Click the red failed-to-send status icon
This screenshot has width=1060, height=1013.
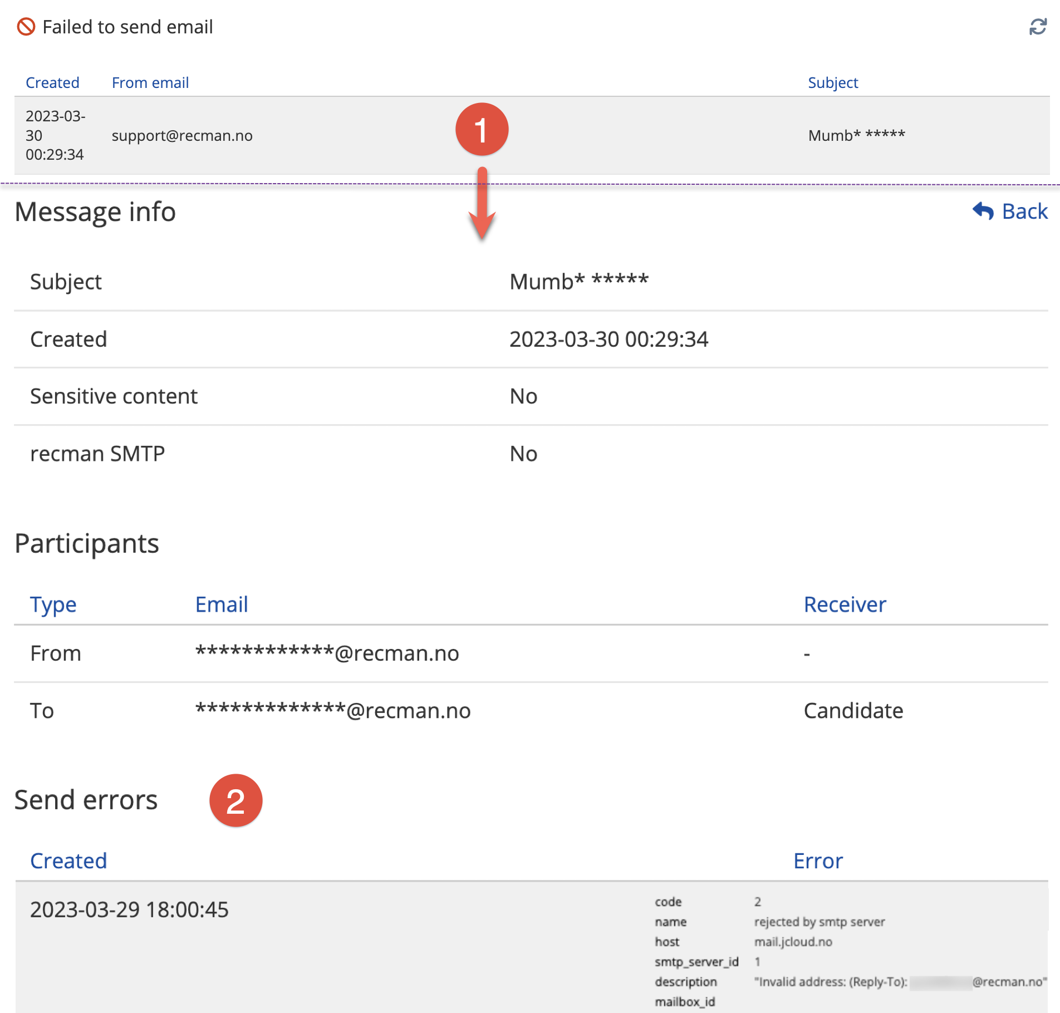click(x=26, y=27)
